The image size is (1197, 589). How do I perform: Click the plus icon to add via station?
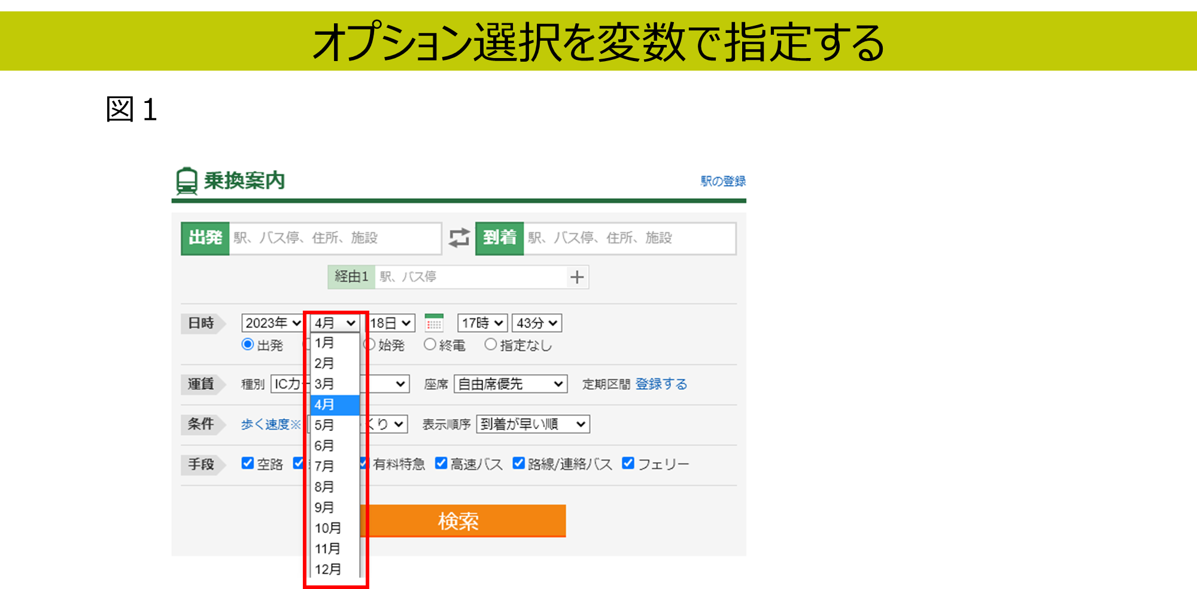click(577, 277)
